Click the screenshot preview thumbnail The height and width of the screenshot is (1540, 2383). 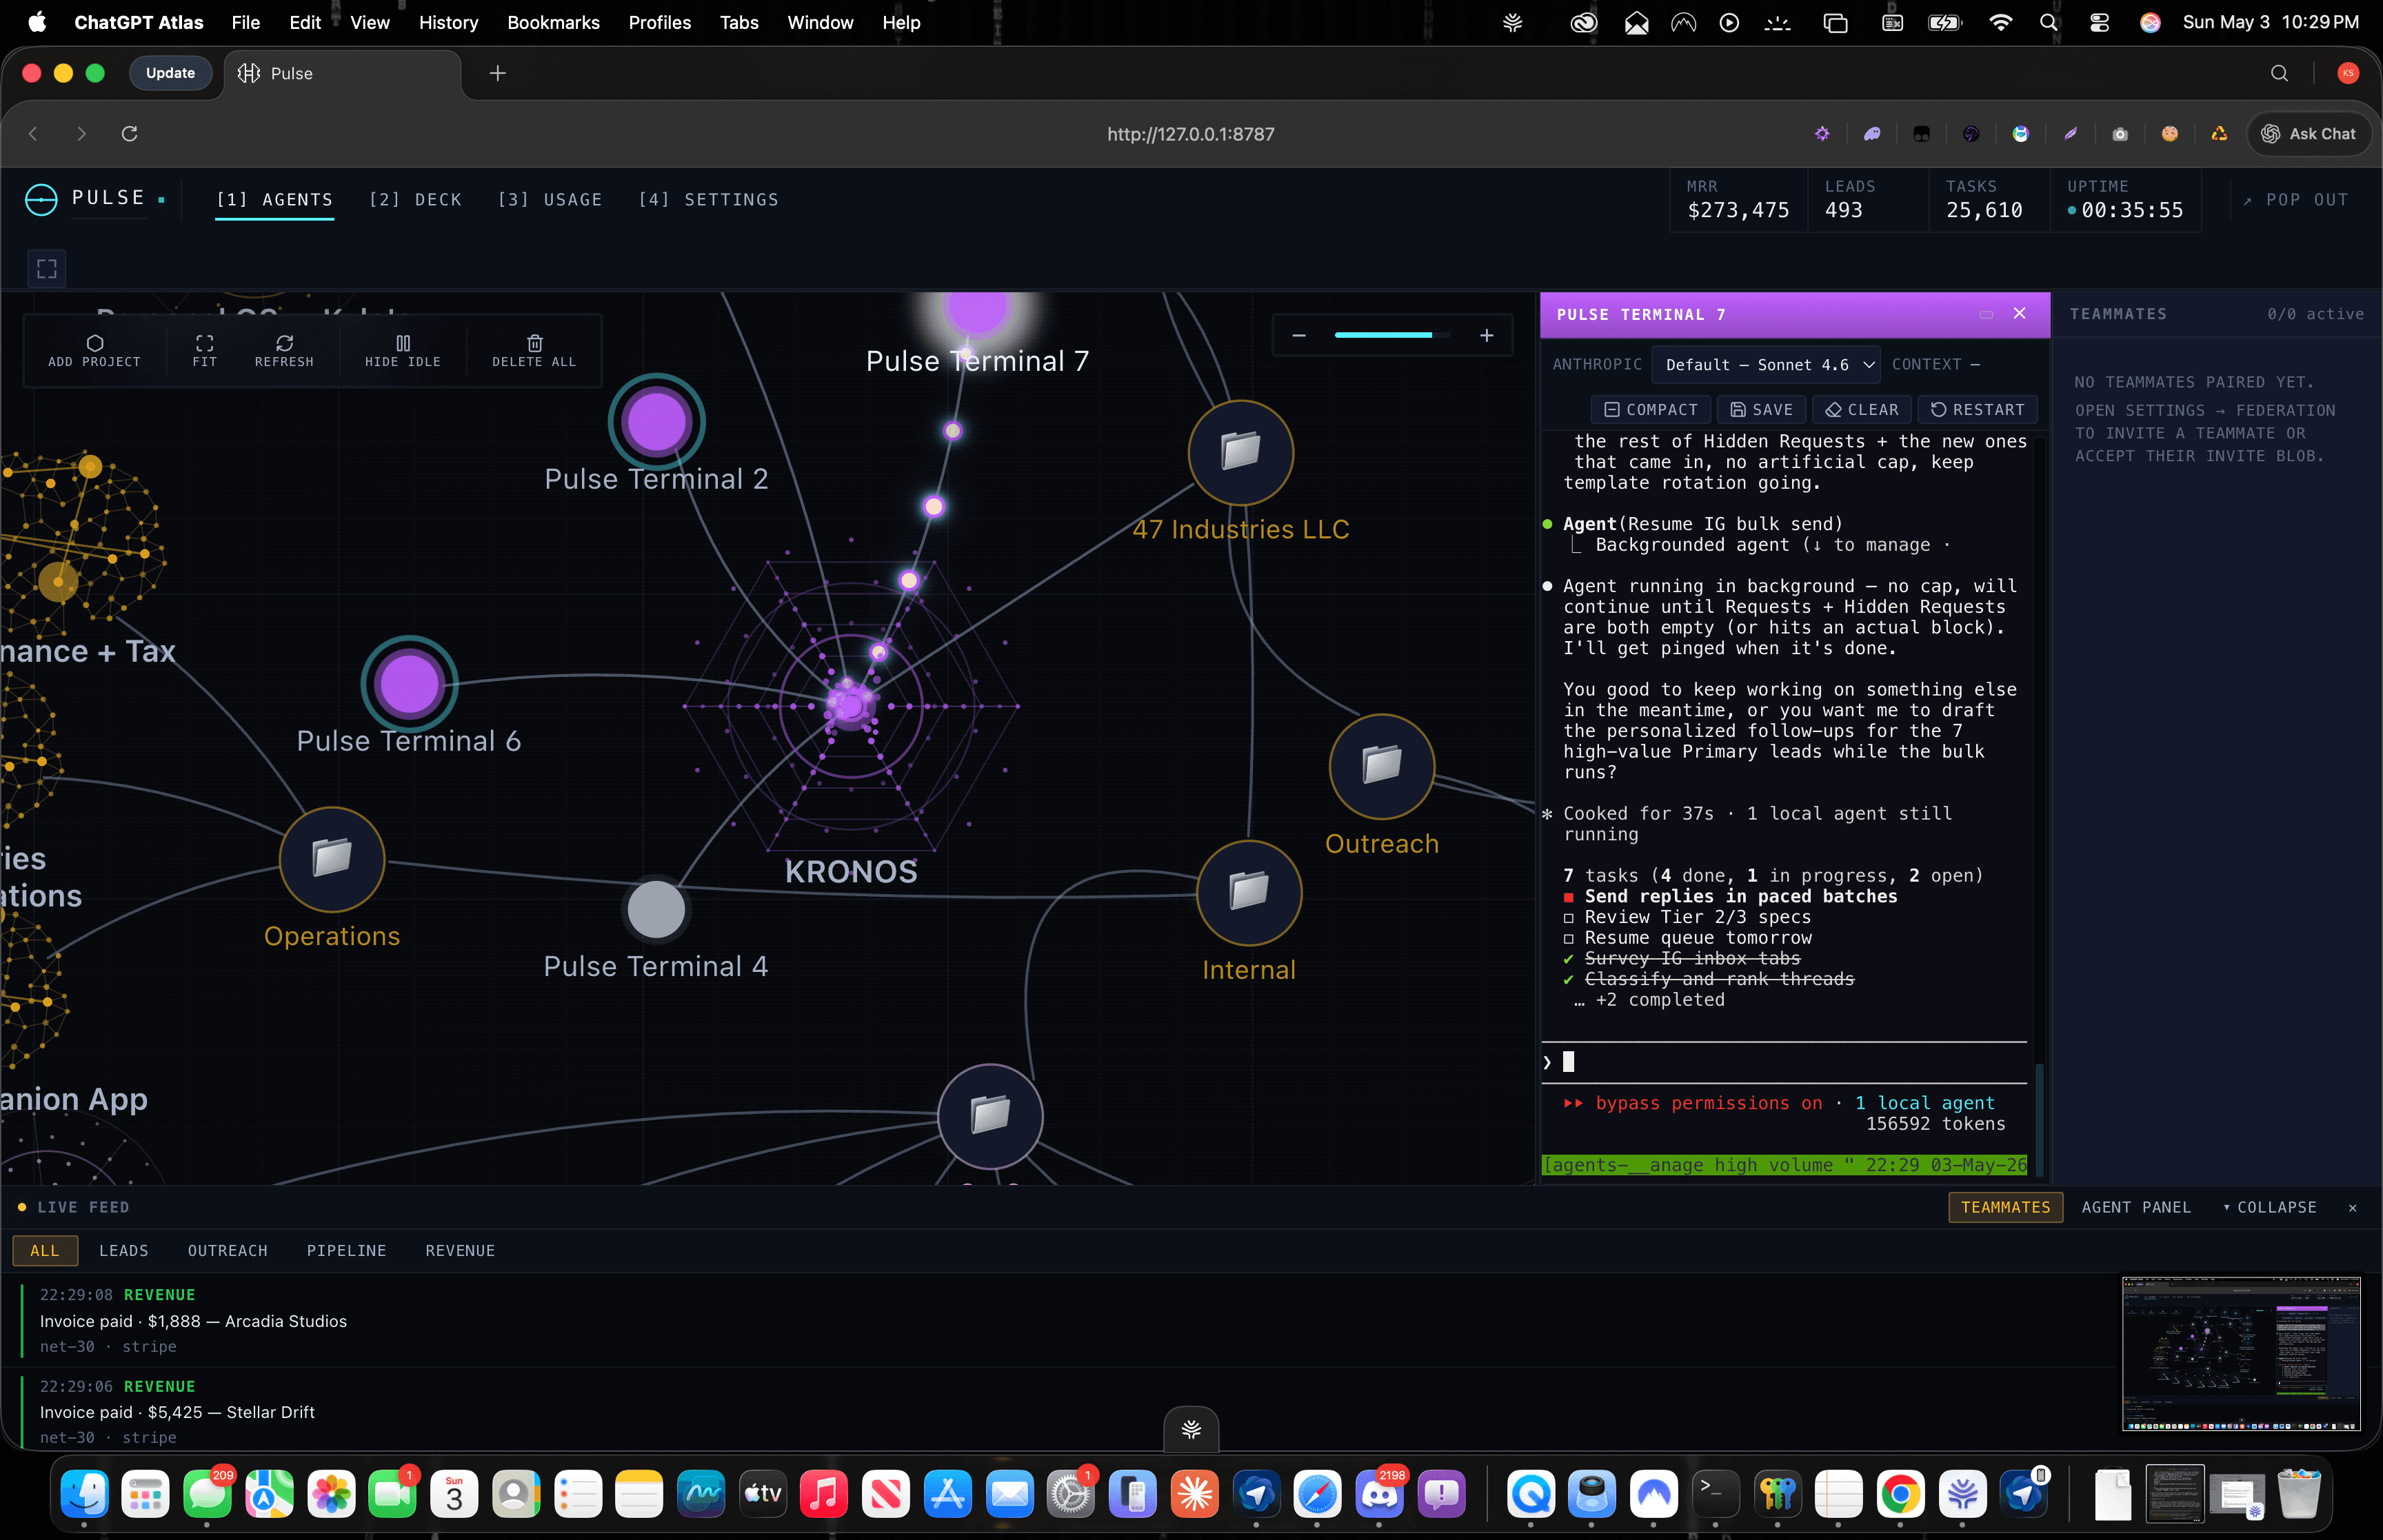2240,1353
